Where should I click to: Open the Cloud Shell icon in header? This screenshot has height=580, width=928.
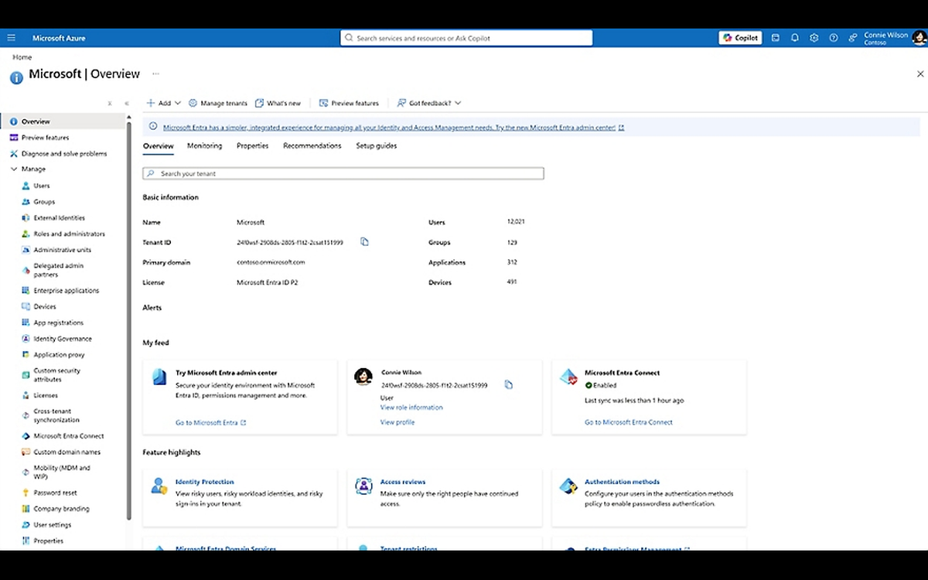(x=776, y=38)
